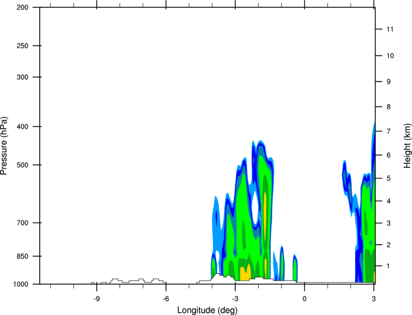Select the 400 pressure tick label
Screen dimensions: 412x315
point(22,126)
